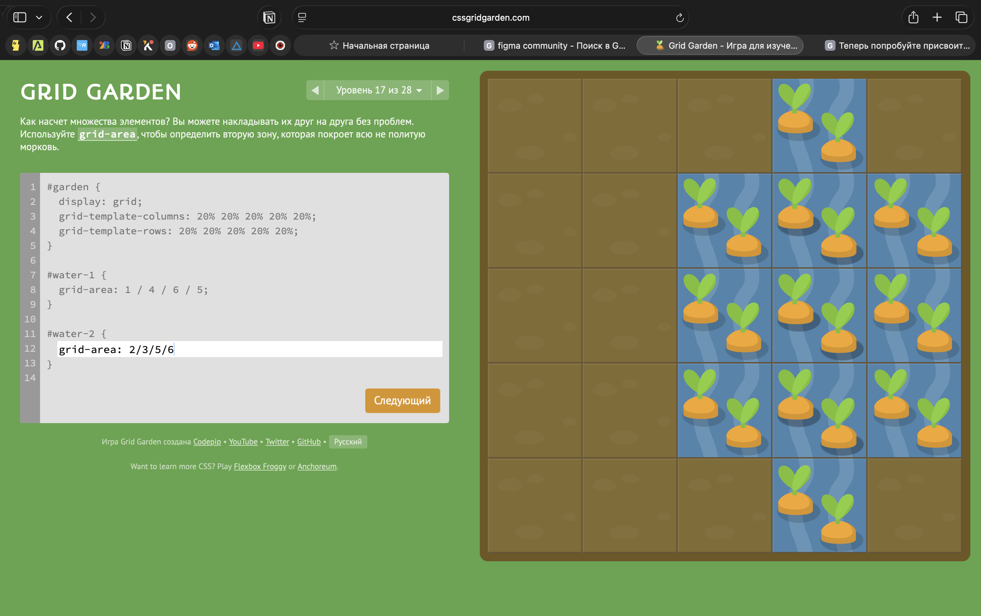
Task: Open the Reddit pinned tab
Action: 192,46
